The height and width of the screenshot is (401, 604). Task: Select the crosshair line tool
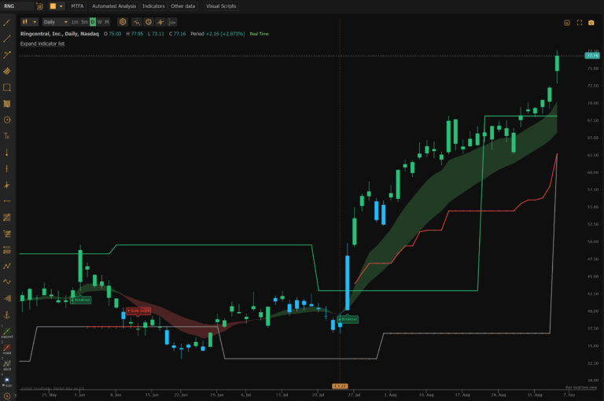(6, 185)
